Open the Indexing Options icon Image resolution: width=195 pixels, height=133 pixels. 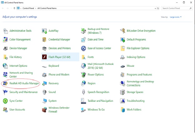pos(122,57)
